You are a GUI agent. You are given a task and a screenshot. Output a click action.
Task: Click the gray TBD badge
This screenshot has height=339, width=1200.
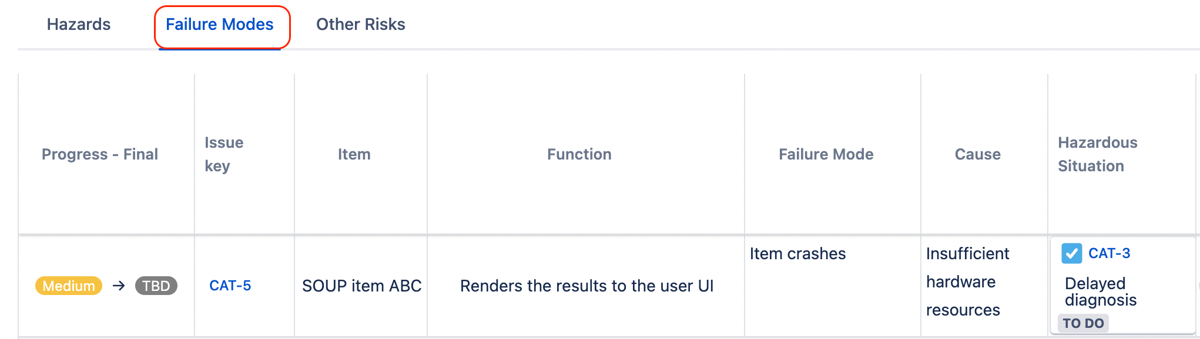click(x=156, y=286)
